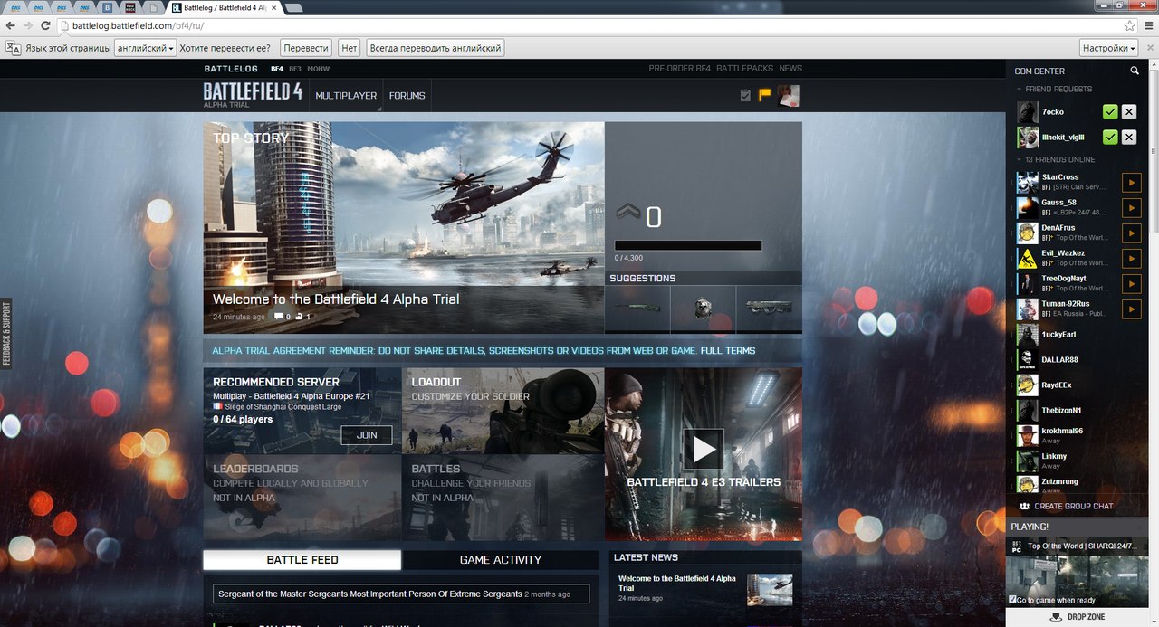Join TreeDogNayt's game play button

[1131, 284]
